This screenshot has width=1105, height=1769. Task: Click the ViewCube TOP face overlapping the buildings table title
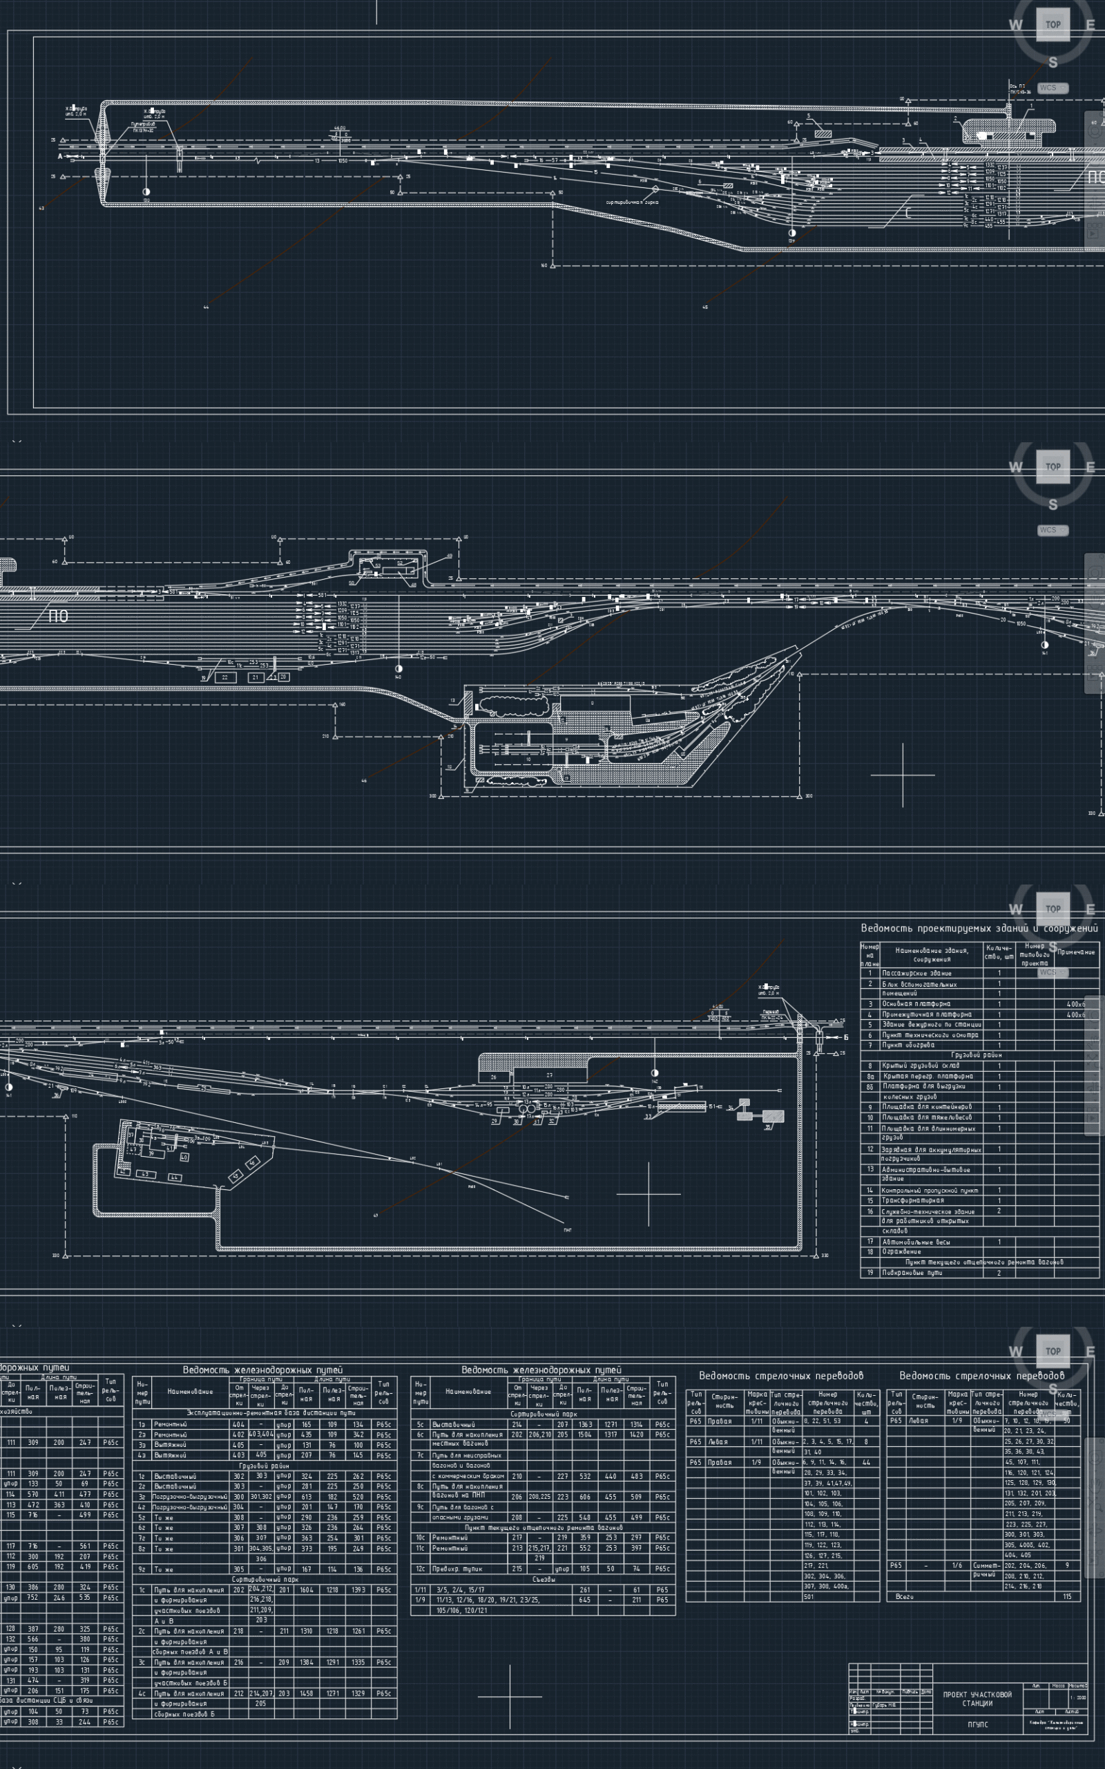(x=1053, y=909)
